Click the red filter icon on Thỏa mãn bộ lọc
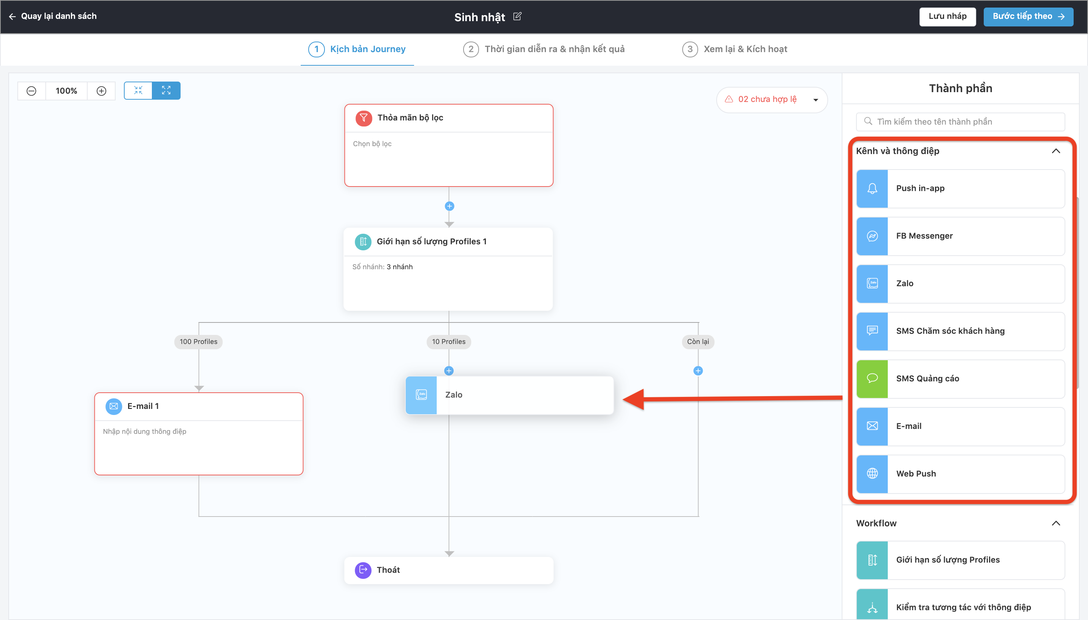The height and width of the screenshot is (620, 1088). (x=363, y=118)
